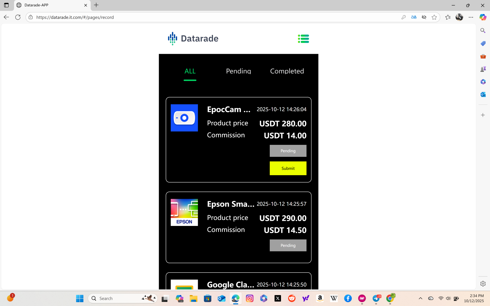Open browser Settings and more menu
This screenshot has height=306, width=490.
click(x=471, y=17)
